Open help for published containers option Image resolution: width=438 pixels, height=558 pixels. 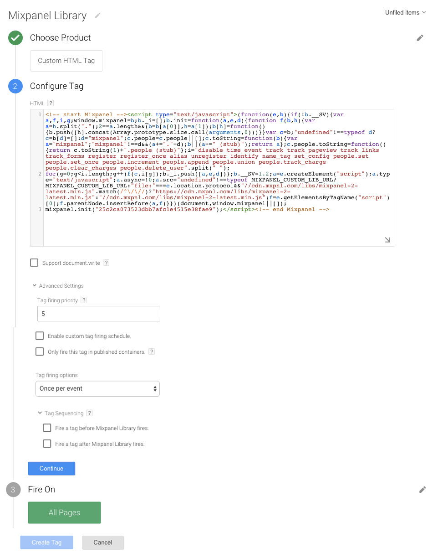click(152, 352)
